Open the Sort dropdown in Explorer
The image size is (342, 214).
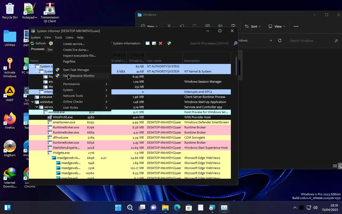(253, 26)
